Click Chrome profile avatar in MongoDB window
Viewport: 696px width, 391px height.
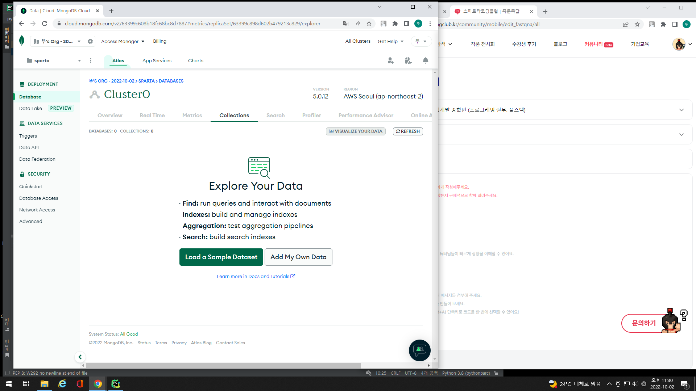click(418, 24)
